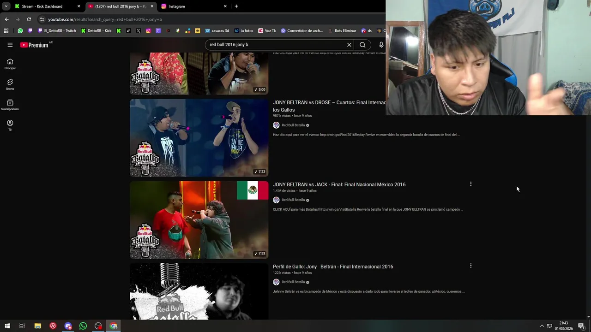Play the 5:00 video thumbnail

pyautogui.click(x=199, y=73)
